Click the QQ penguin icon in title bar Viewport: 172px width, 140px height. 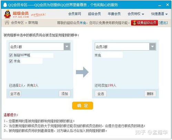(x=5, y=5)
